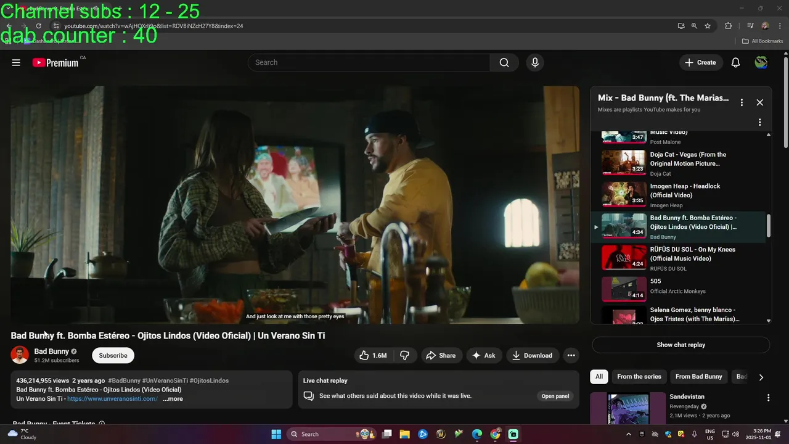Click the install app icon in address bar
The image size is (789, 444).
(x=681, y=26)
